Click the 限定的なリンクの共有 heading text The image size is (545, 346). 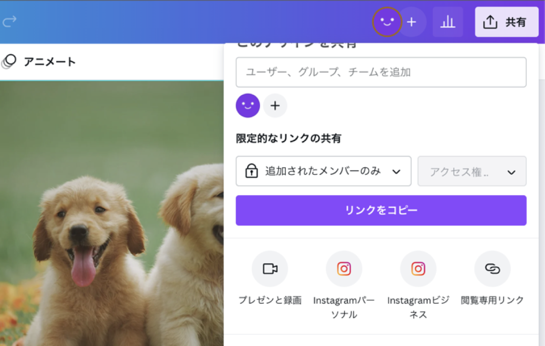(288, 138)
